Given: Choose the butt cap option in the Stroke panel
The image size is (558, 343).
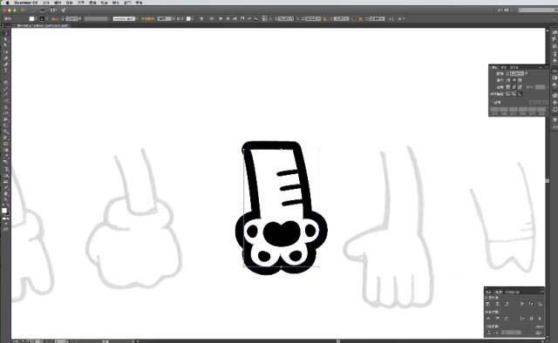Looking at the screenshot, I should click(508, 80).
